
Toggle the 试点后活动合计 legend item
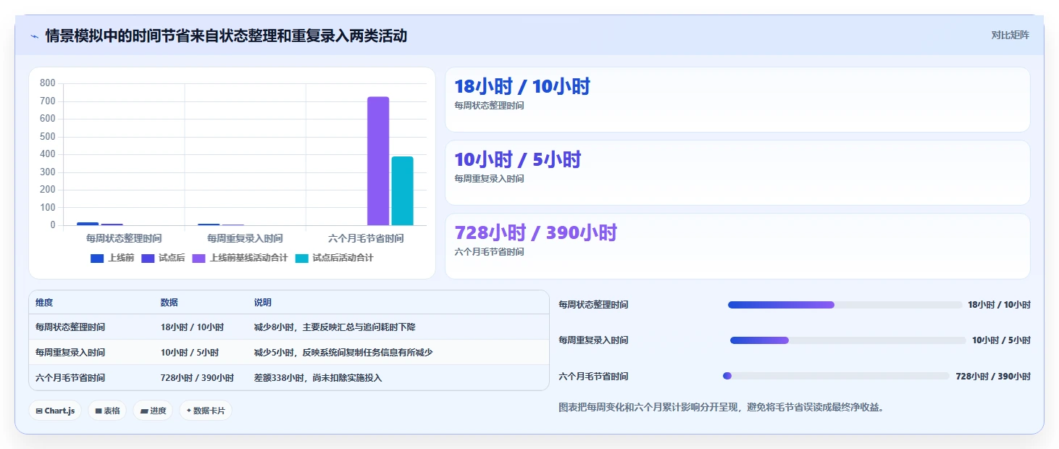click(x=335, y=258)
